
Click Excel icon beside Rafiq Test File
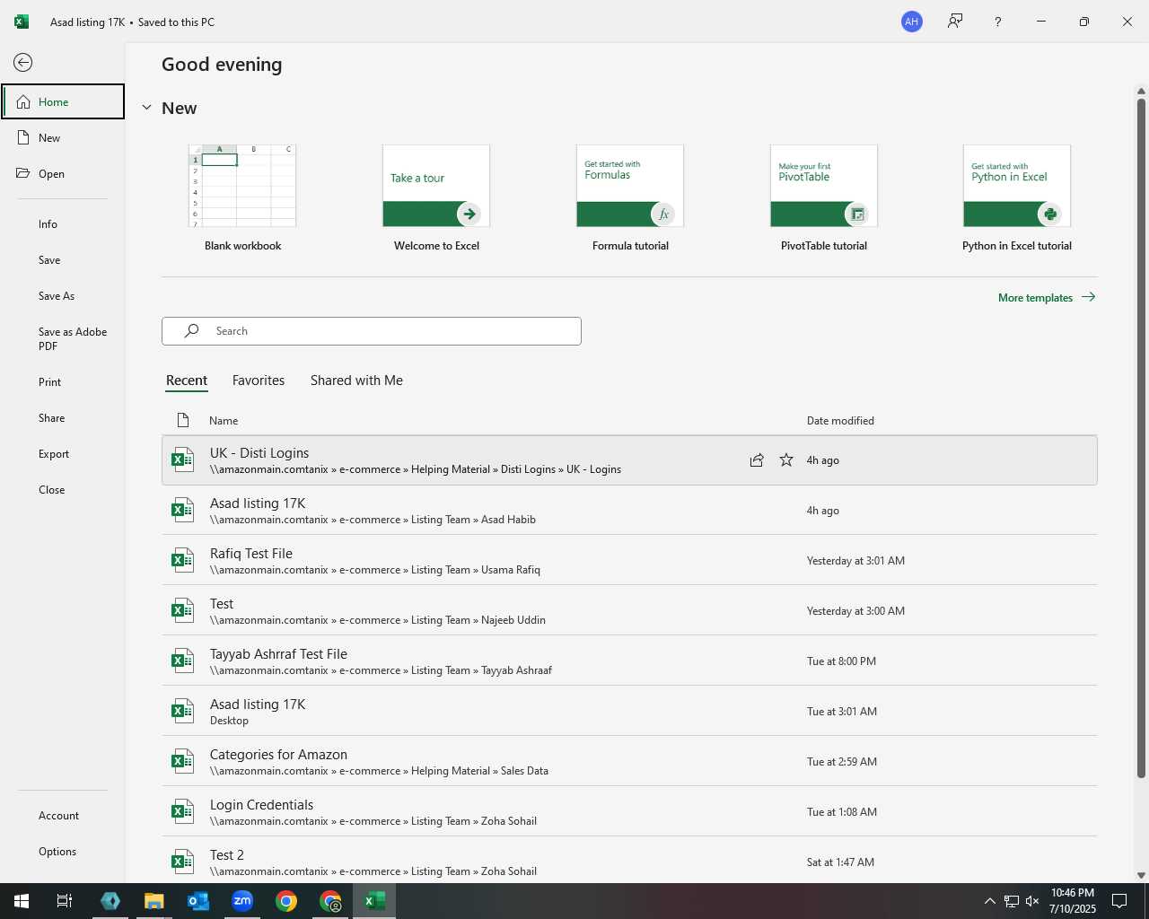[x=182, y=561]
